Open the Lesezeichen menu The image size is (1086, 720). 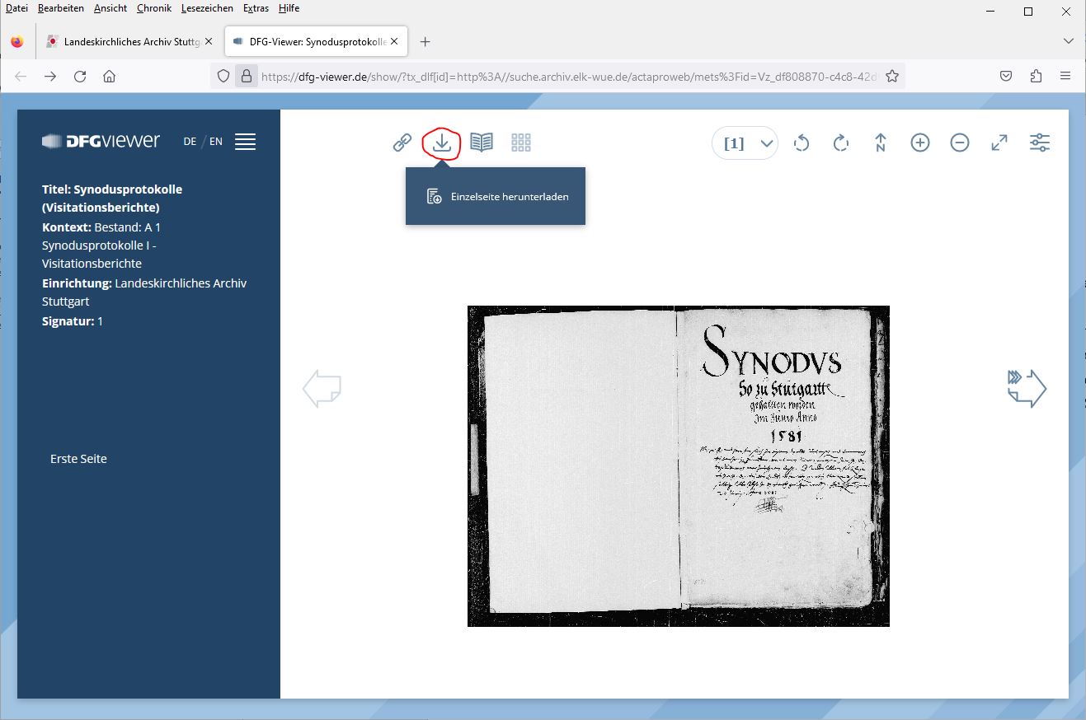pos(207,8)
